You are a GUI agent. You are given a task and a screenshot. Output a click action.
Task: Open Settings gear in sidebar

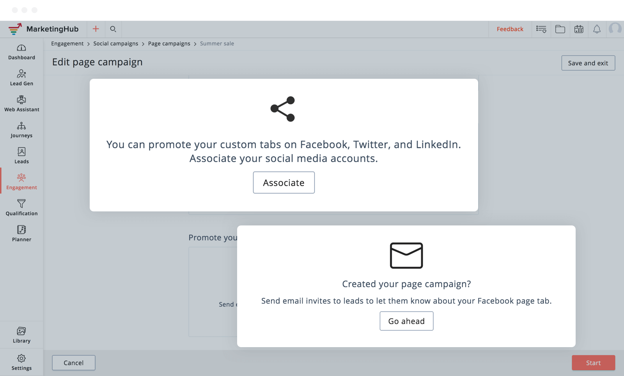(x=21, y=358)
